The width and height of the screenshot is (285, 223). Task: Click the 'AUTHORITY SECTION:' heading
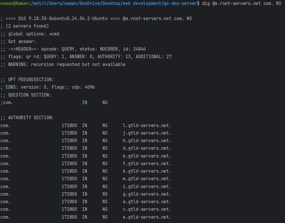tap(27, 118)
